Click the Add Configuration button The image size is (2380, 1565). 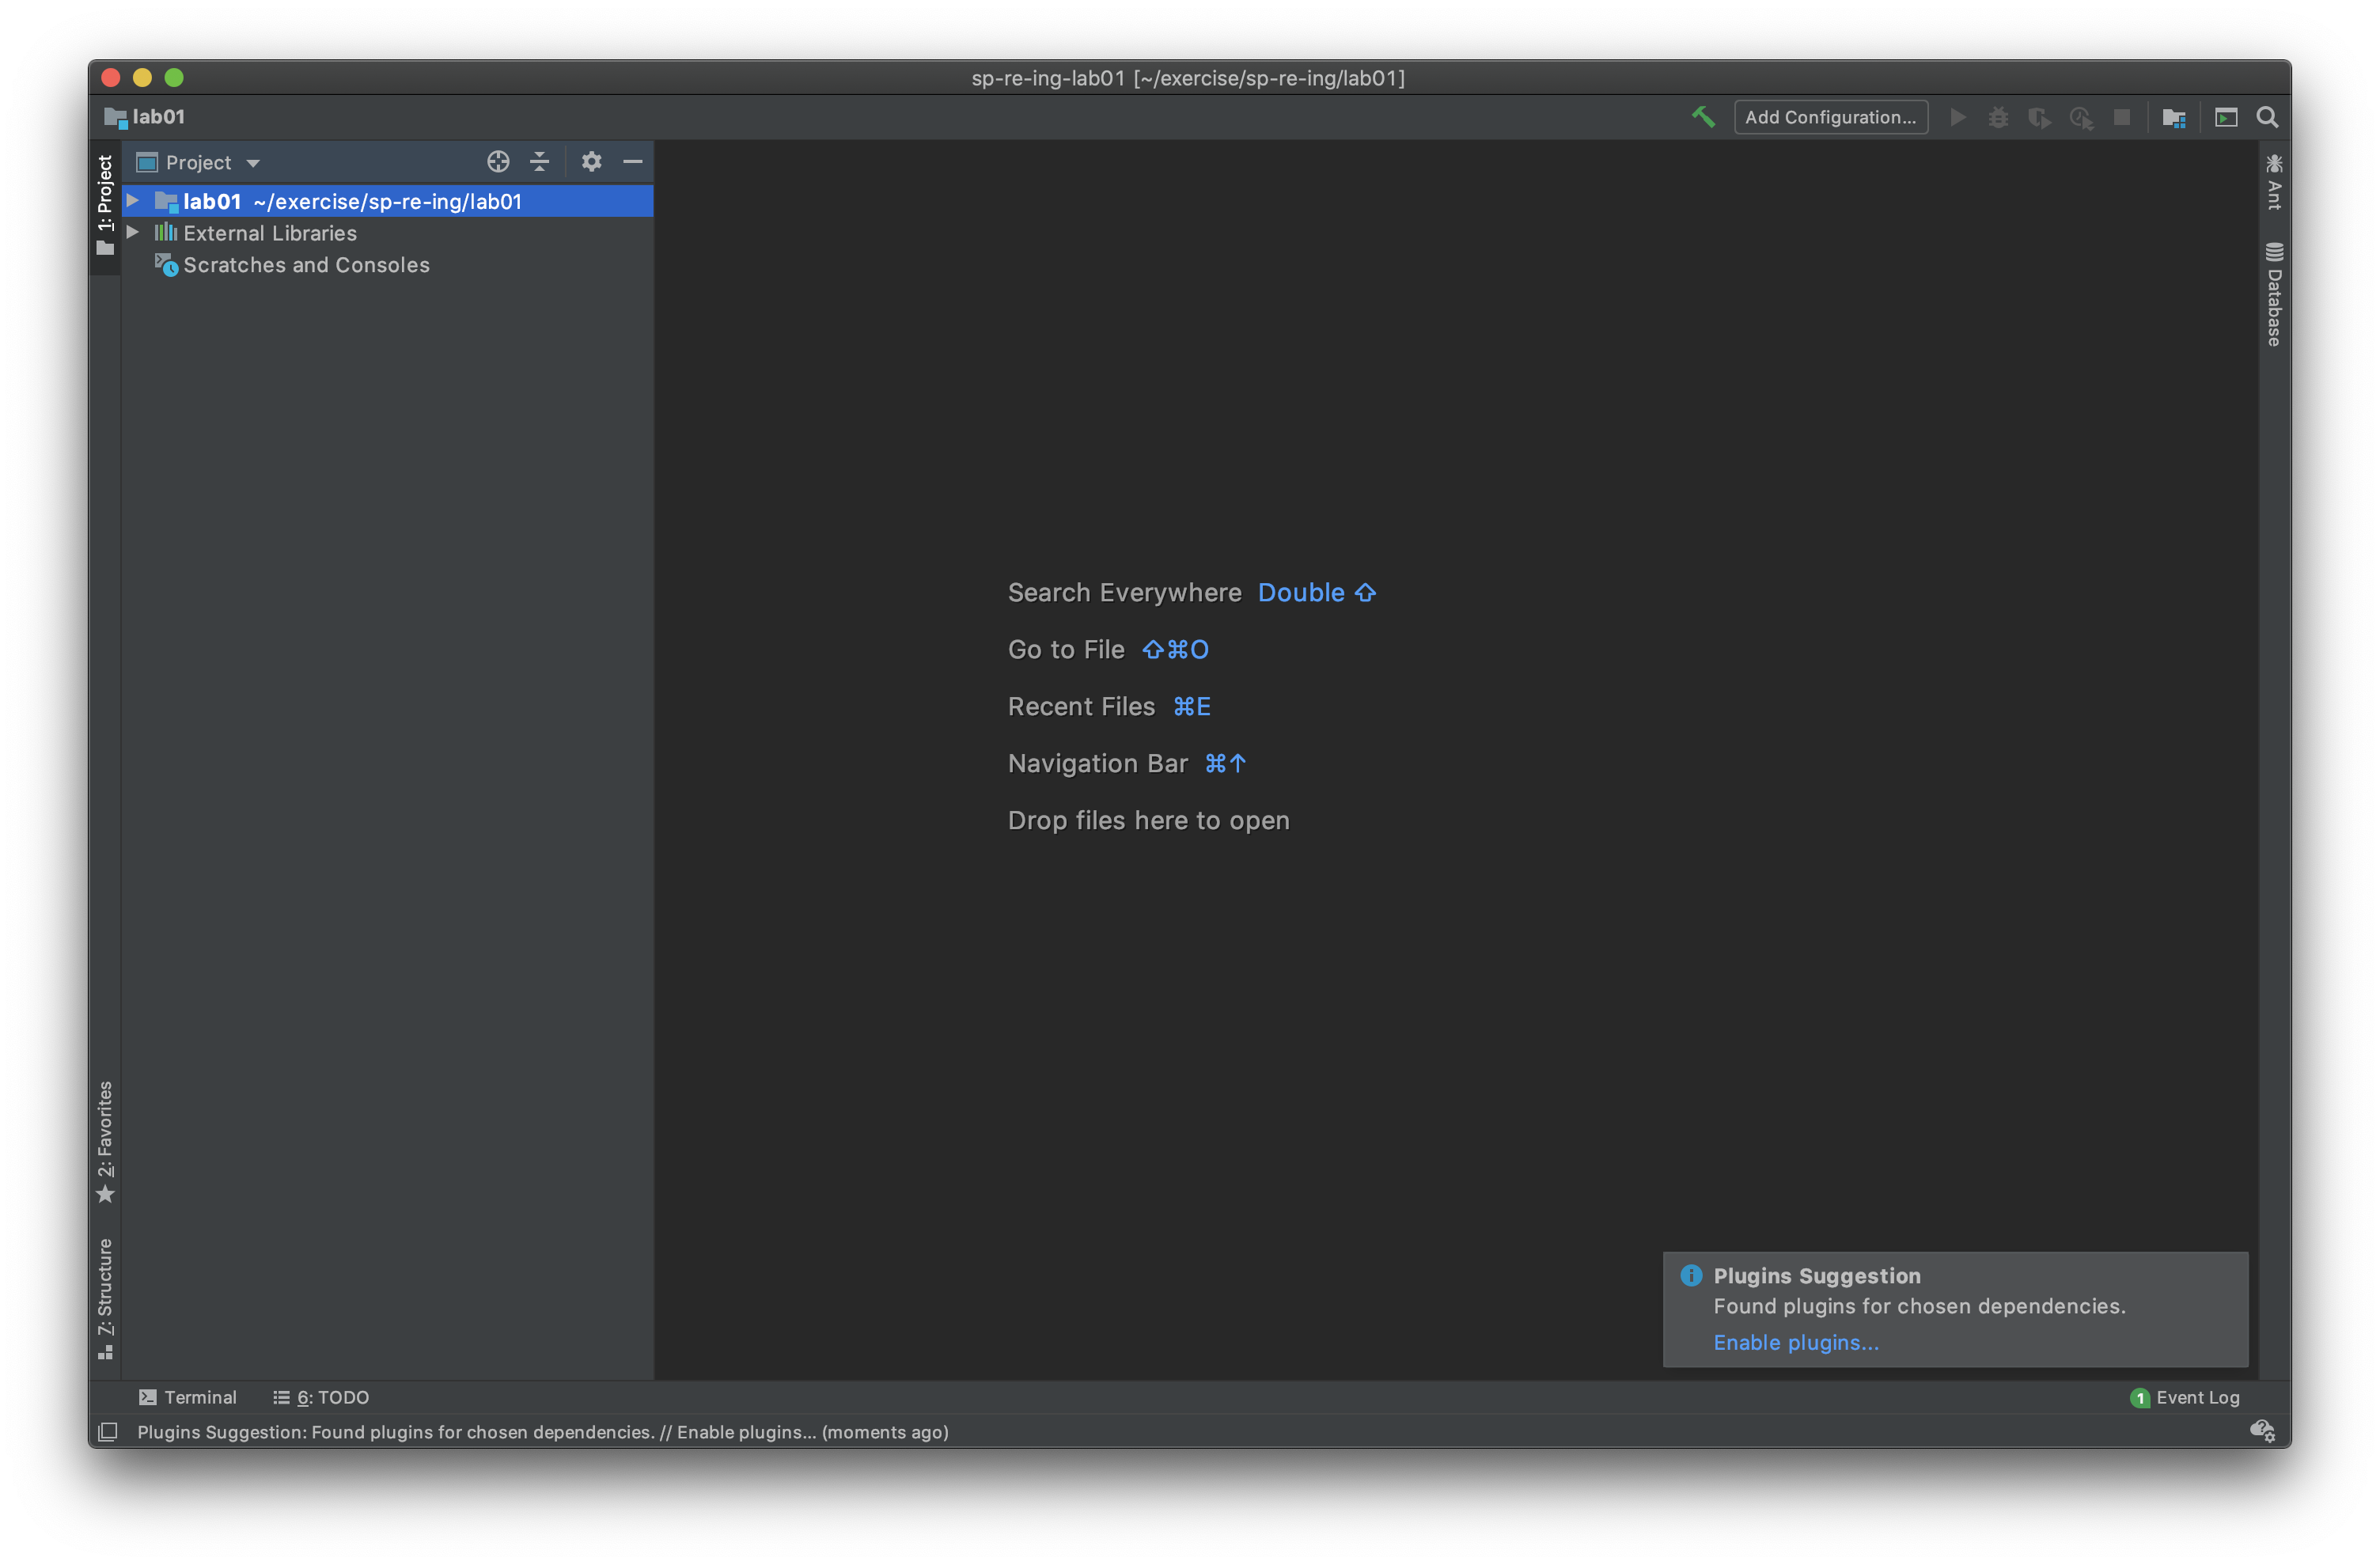tap(1830, 117)
